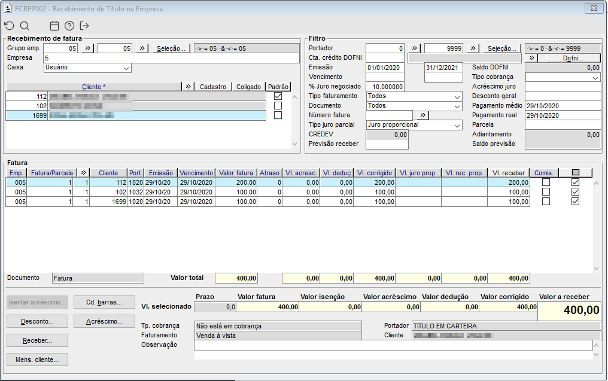Open the calendar icon in the toolbar
Screen dimensions: 608x381
tap(54, 26)
